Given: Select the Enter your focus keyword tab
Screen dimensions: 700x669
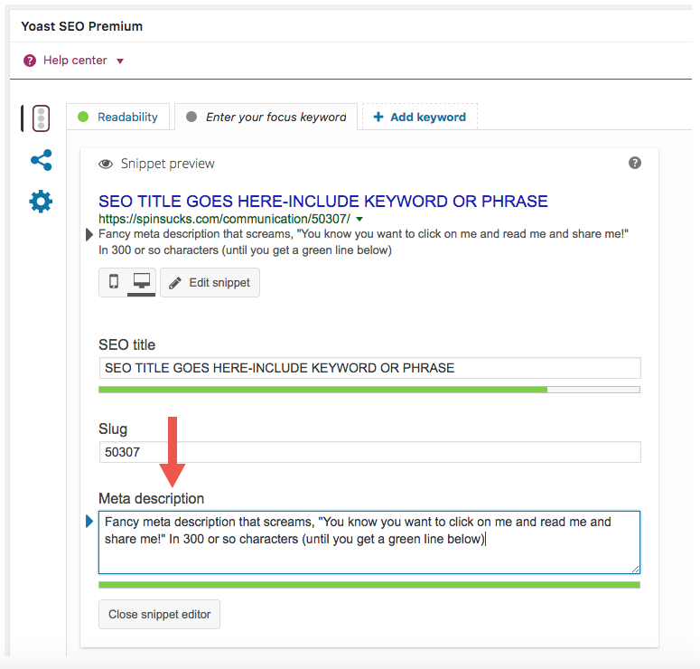Looking at the screenshot, I should [266, 117].
